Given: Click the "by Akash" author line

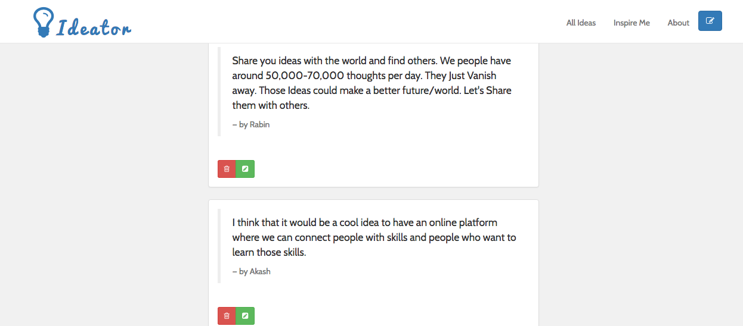Looking at the screenshot, I should (251, 271).
